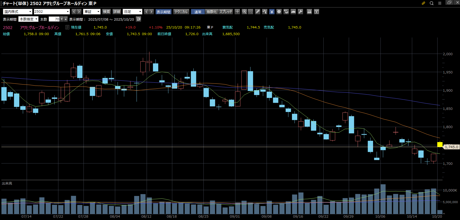Toggle the yen price display button
Screen dimensions: 460x220
coord(272,12)
